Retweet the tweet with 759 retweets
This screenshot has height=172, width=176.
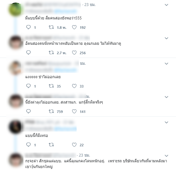coord(51,111)
